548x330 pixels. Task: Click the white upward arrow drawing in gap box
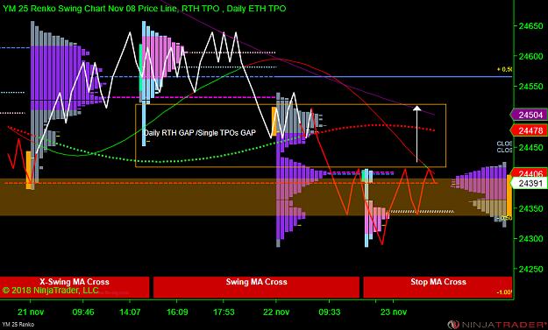(x=417, y=134)
